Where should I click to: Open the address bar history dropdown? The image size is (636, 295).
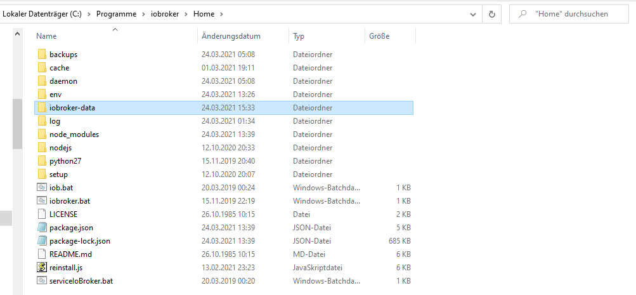472,15
